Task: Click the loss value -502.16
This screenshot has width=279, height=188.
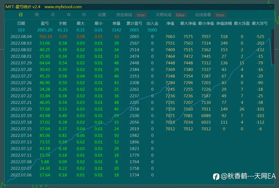Action: 45,36
